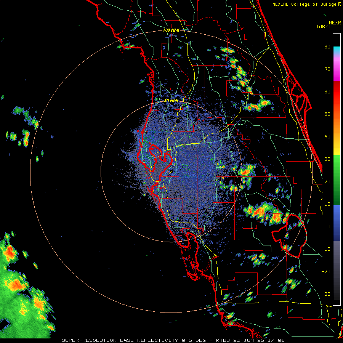Click the -10 dBZ scale value
Image resolution: width=343 pixels, height=343 pixels.
(326, 249)
